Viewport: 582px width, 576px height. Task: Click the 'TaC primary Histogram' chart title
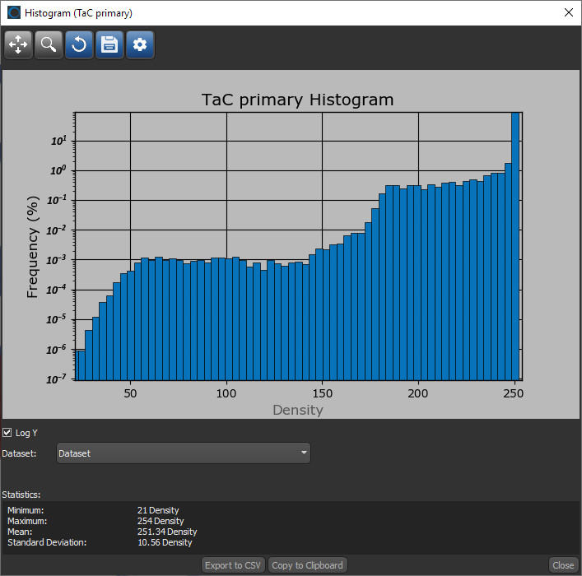(297, 100)
